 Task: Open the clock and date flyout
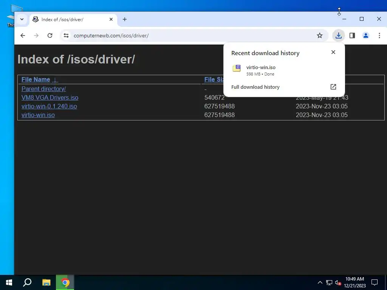click(x=354, y=282)
